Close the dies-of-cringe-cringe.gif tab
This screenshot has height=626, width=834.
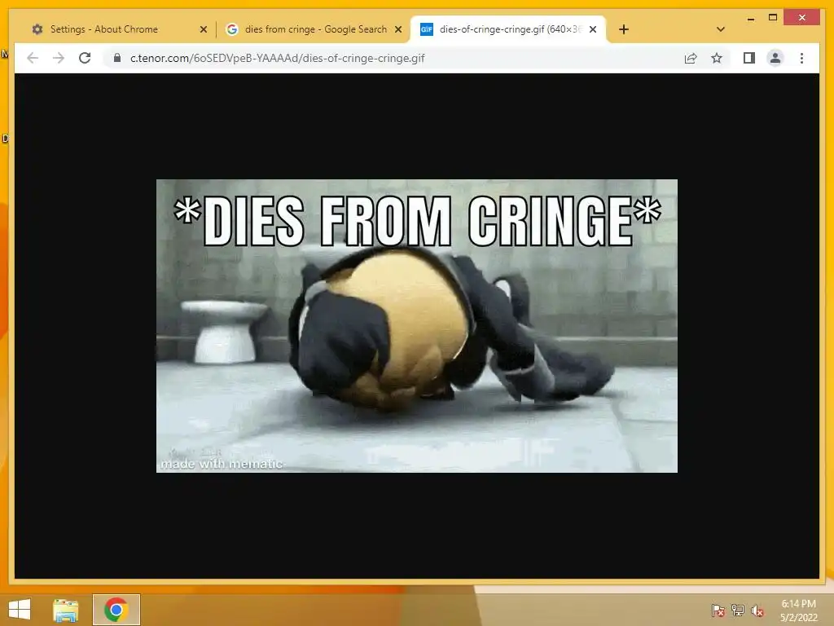pos(593,29)
